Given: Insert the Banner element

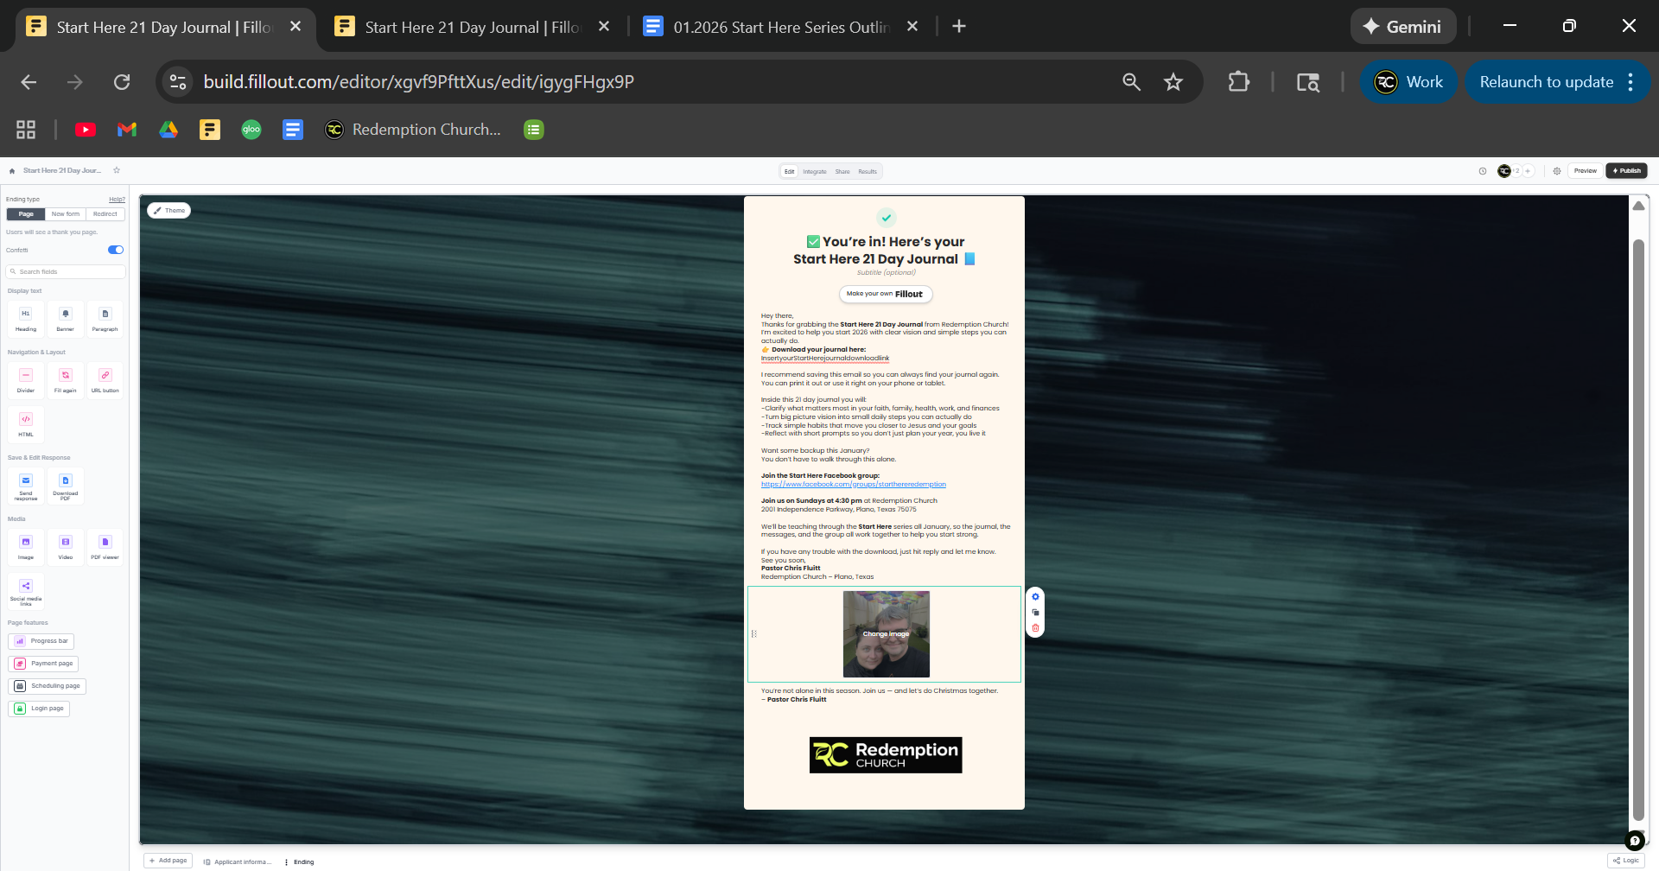Looking at the screenshot, I should pos(65,318).
